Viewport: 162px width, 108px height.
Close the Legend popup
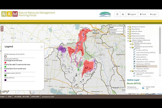(x=42, y=47)
